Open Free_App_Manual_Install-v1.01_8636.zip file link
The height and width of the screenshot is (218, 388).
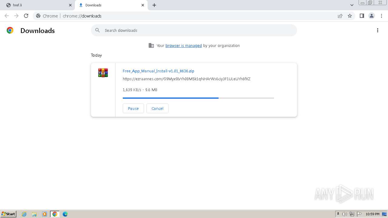click(159, 71)
